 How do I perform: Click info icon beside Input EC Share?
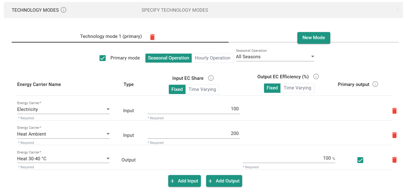point(211,78)
